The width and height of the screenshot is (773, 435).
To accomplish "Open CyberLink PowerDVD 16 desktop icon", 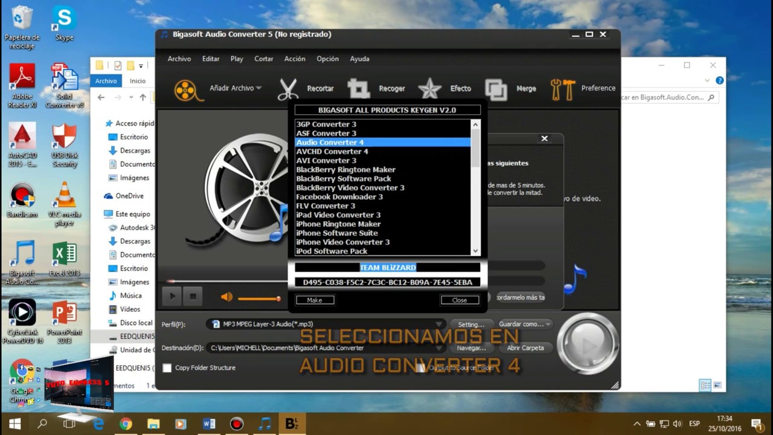I will click(x=24, y=321).
